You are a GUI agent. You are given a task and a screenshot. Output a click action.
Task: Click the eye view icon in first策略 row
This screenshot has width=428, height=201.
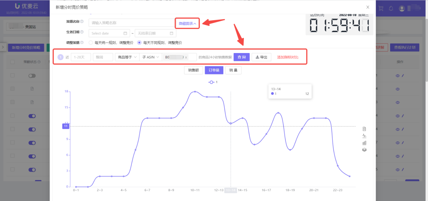[398, 75]
